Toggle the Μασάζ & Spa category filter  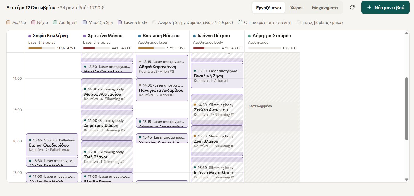point(98,22)
